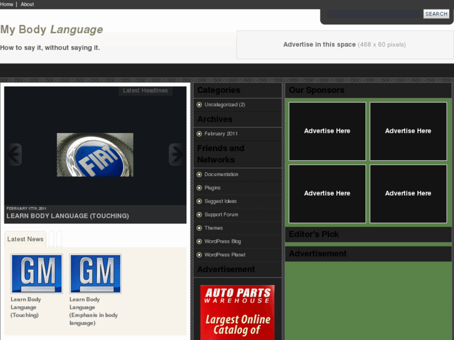Switch to the third blank tab
Image resolution: width=454 pixels, height=340 pixels.
click(59, 239)
